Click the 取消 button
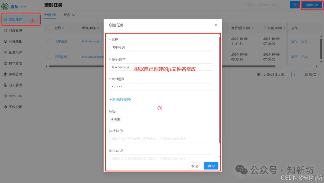The image size is (324, 183). [195, 166]
